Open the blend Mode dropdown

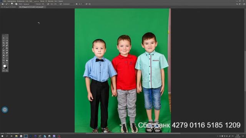click(29, 4)
